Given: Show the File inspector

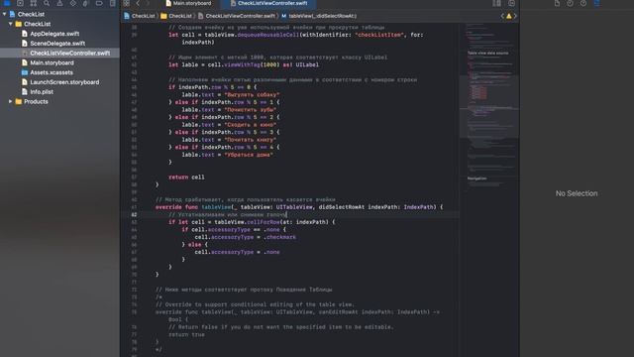Looking at the screenshot, I should coord(557,3).
